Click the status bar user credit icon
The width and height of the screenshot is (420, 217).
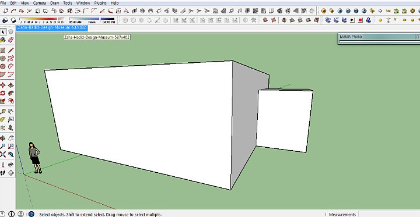[x=20, y=214]
